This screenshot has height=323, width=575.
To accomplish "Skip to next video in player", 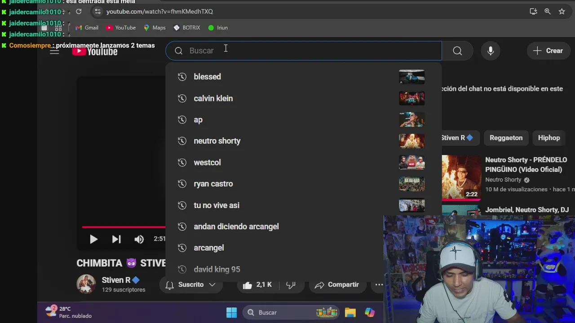I will (x=116, y=239).
